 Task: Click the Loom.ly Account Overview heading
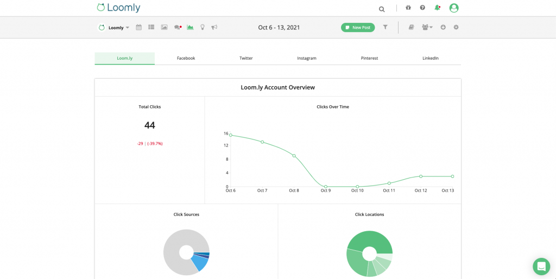pyautogui.click(x=277, y=87)
